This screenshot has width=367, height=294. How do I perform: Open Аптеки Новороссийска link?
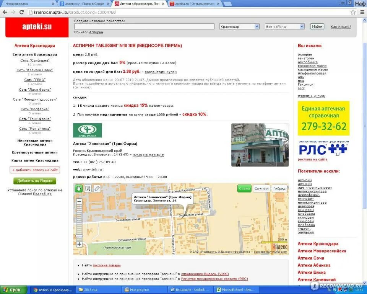pos(322,251)
